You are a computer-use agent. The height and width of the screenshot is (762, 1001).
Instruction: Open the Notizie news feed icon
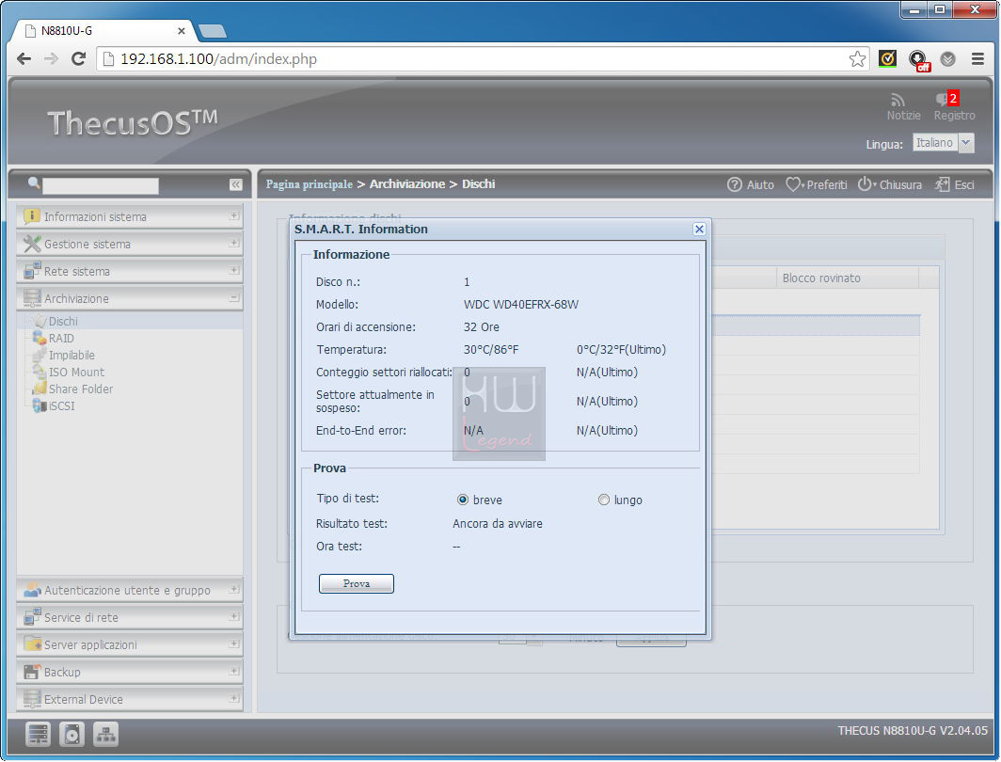[x=898, y=101]
